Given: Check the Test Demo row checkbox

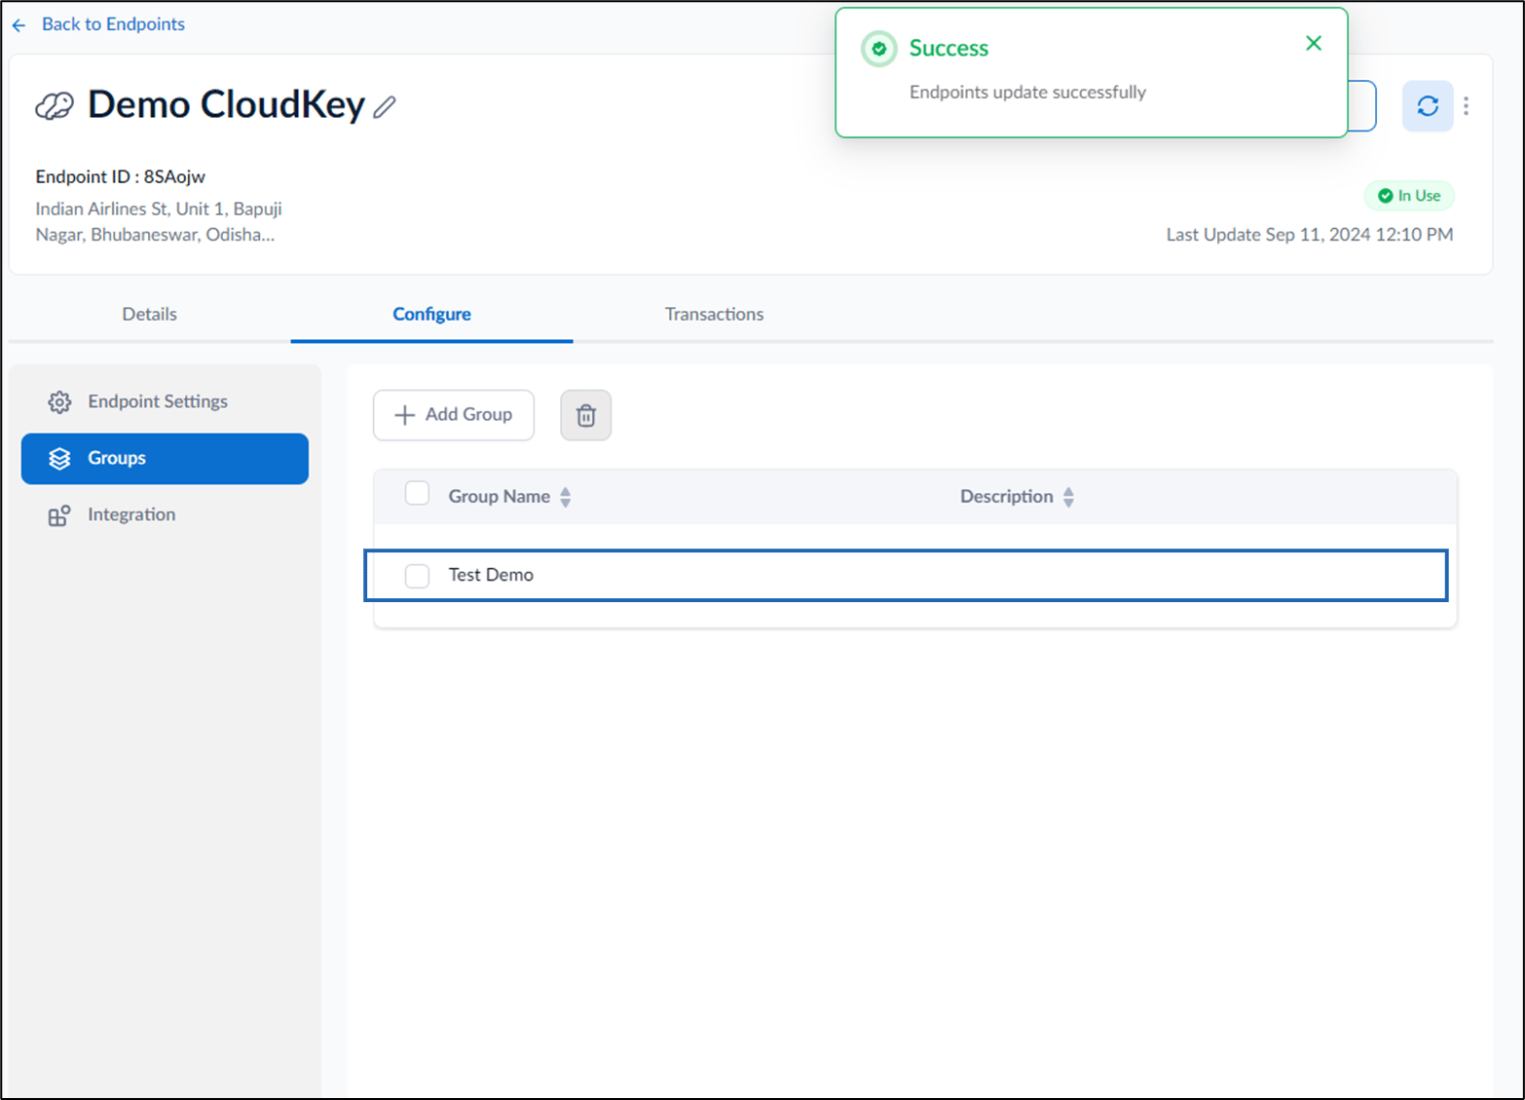Looking at the screenshot, I should pyautogui.click(x=417, y=576).
